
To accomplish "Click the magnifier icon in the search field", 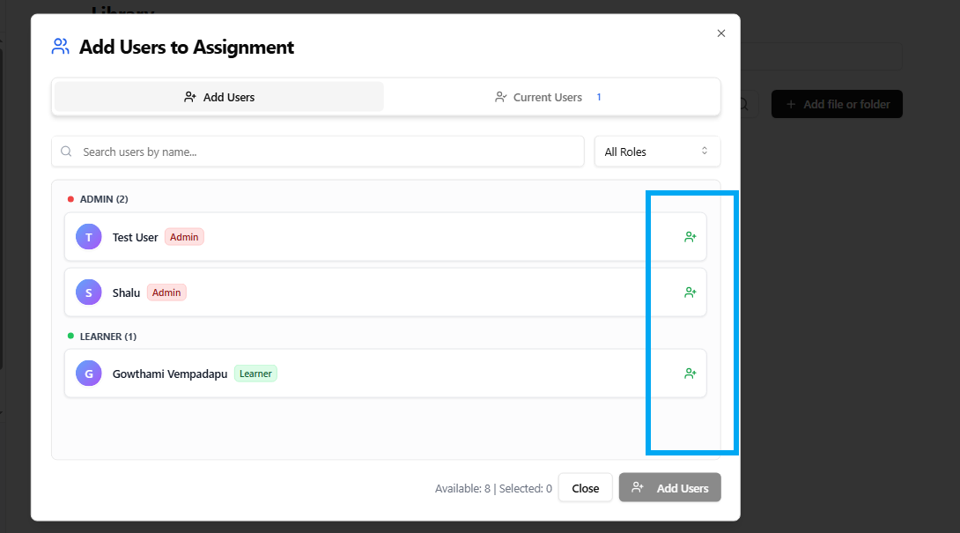I will (x=67, y=152).
